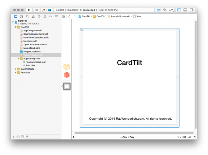Expand the Products folder
Image resolution: width=208 pixels, height=155 pixels.
(15, 73)
